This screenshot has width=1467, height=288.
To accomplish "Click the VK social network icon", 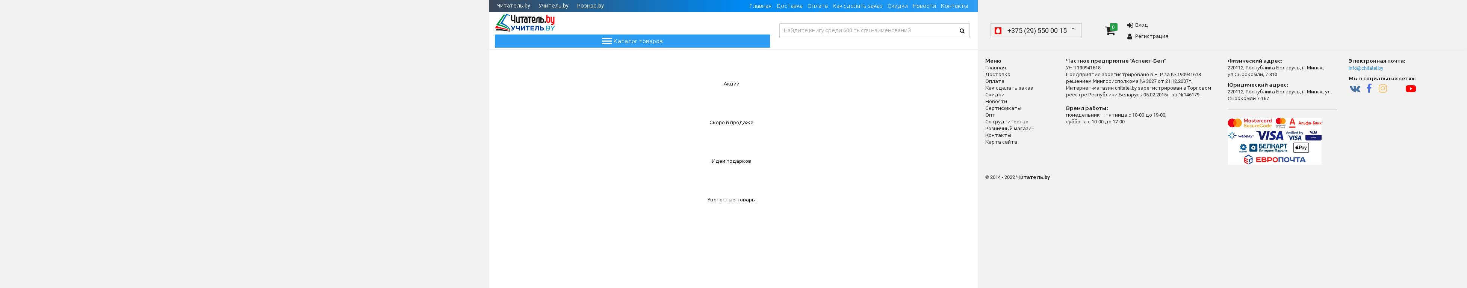I will coord(1355,88).
